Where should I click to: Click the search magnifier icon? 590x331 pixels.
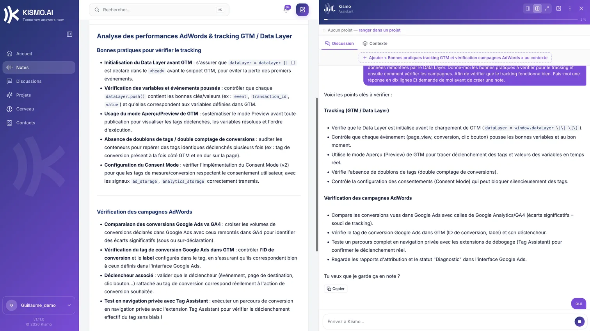97,10
